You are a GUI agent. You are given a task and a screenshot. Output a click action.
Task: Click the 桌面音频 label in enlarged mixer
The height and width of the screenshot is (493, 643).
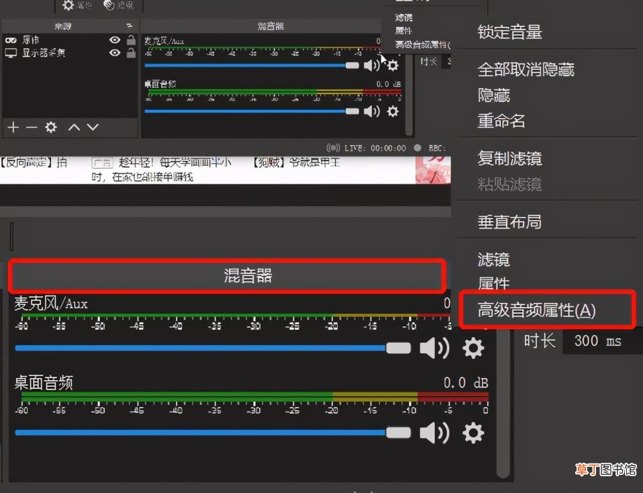click(44, 382)
